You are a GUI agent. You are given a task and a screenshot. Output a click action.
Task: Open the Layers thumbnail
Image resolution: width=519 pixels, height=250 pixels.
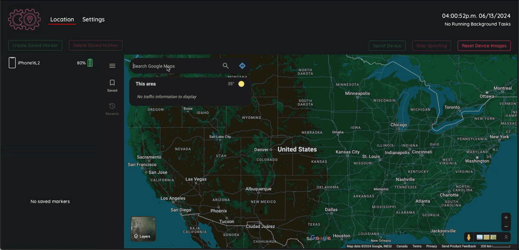click(x=143, y=229)
